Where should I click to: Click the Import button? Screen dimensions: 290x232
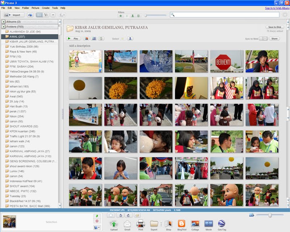14,15
